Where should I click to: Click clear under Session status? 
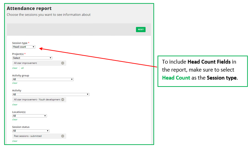15,141
